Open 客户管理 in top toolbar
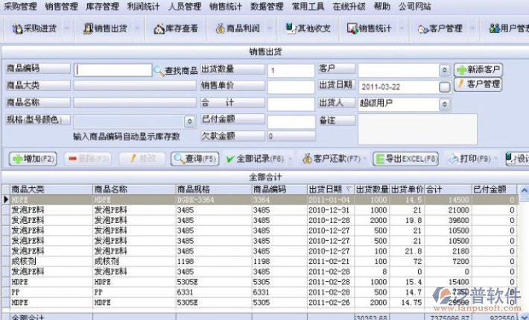 (440, 28)
